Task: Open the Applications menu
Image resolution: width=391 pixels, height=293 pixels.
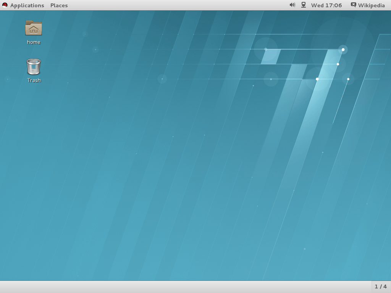Action: coord(27,5)
